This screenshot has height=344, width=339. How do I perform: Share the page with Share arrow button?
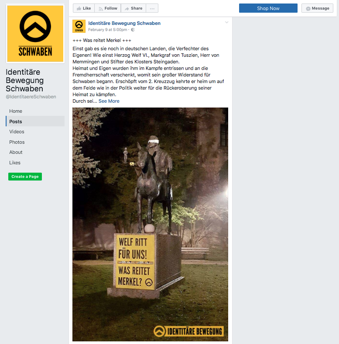[x=134, y=8]
